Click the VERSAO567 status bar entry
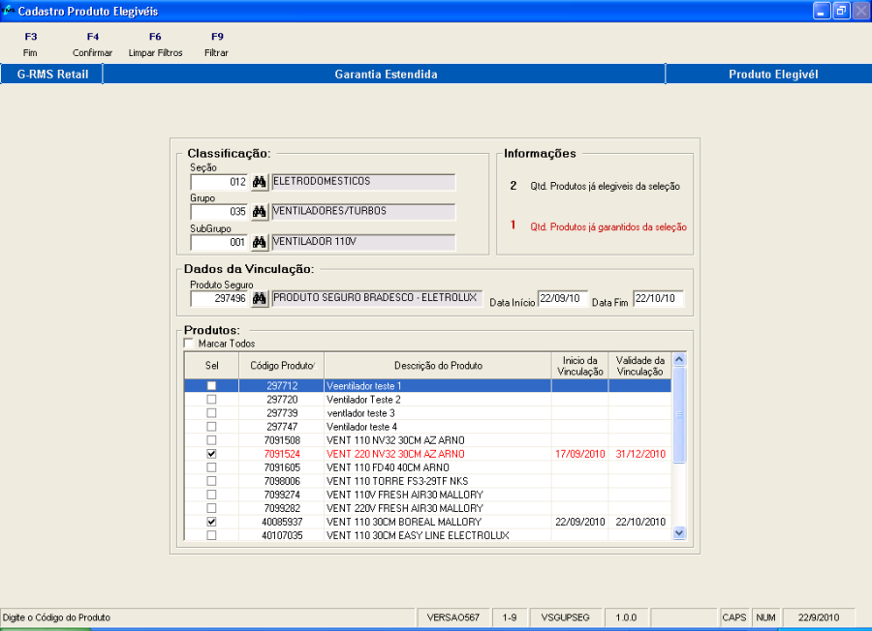 pos(452,617)
